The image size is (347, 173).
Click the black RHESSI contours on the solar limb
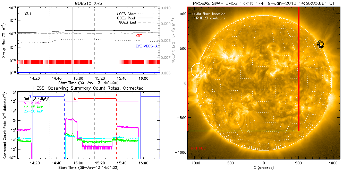coord(320,44)
